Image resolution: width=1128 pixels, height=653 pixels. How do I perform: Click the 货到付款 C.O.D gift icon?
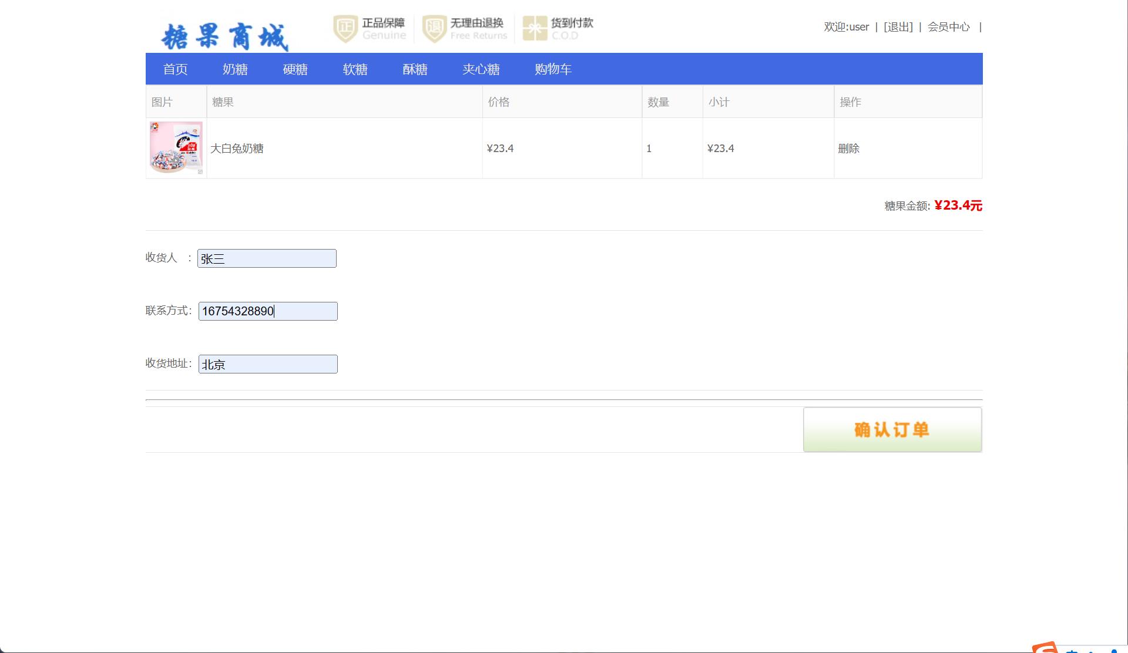[x=535, y=29]
